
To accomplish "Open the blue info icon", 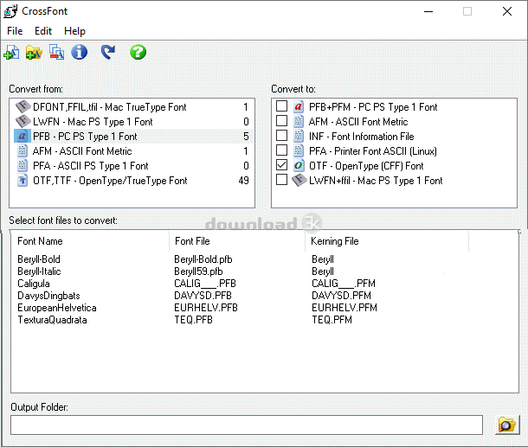I will [80, 53].
